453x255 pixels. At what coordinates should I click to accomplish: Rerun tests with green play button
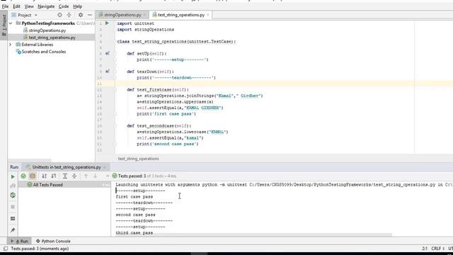(13, 176)
